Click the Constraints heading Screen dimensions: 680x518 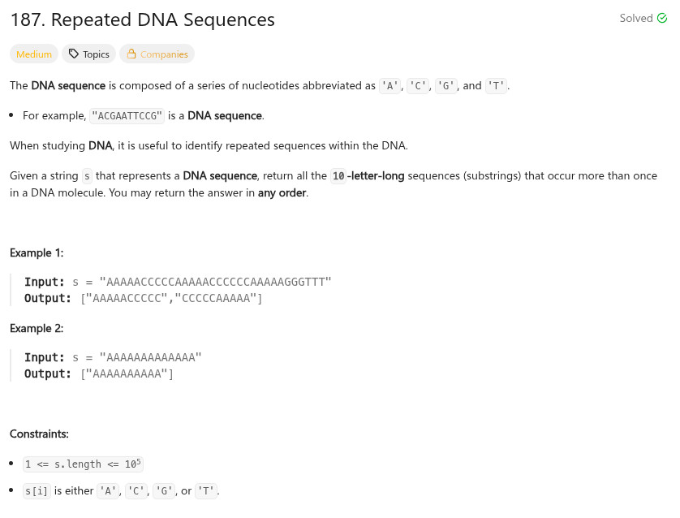click(39, 434)
